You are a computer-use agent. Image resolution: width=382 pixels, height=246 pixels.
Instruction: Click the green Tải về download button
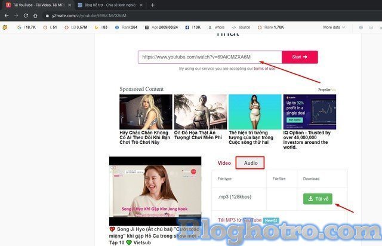point(317,199)
